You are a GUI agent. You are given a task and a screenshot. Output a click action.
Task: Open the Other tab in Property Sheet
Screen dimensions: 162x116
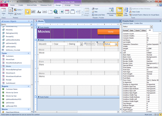click(144, 31)
